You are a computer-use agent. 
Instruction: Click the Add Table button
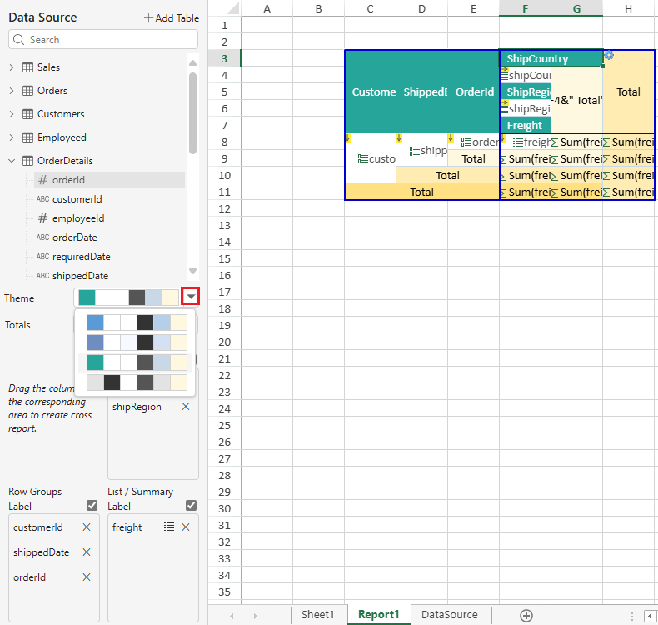[x=171, y=17]
